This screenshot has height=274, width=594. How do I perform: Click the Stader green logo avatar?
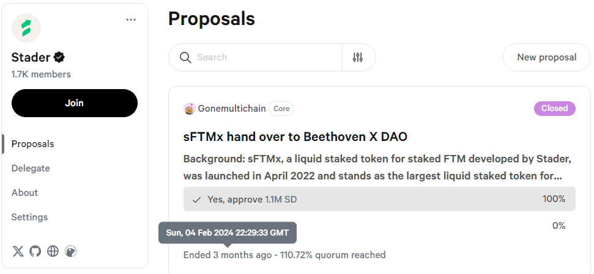(x=26, y=28)
